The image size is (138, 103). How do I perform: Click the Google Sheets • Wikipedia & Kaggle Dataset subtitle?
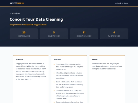pos(28,25)
